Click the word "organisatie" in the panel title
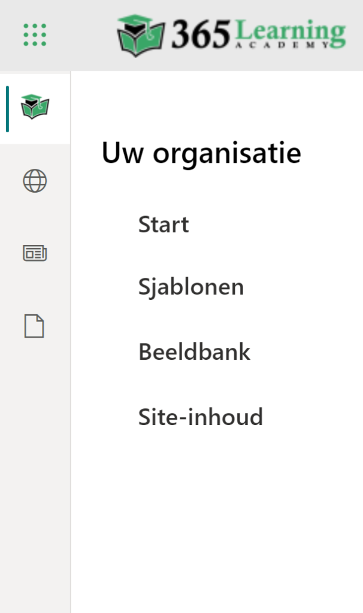This screenshot has width=363, height=613. [226, 154]
